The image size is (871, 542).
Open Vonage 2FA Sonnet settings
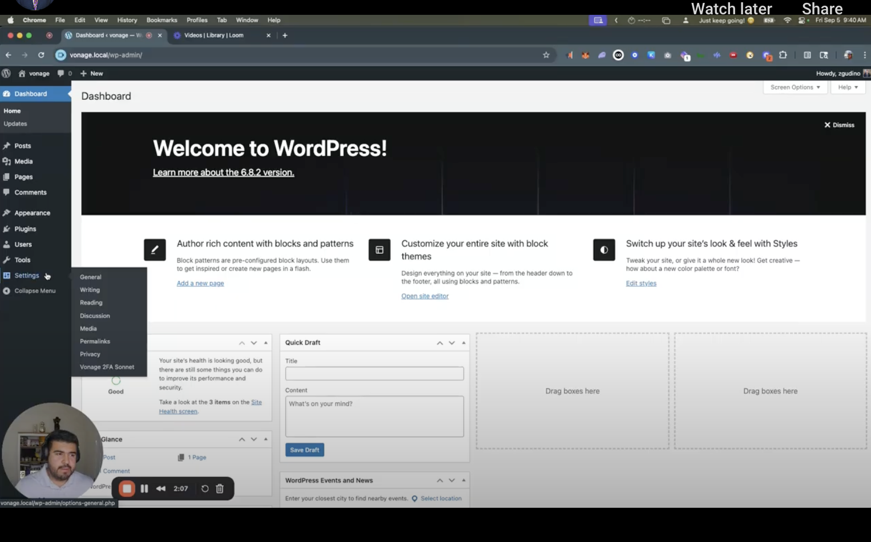[107, 367]
